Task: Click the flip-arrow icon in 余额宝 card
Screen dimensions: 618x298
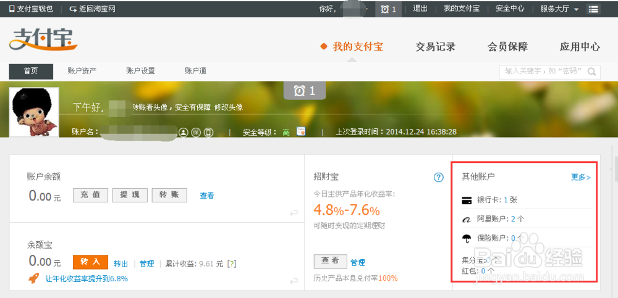Action: (x=294, y=281)
